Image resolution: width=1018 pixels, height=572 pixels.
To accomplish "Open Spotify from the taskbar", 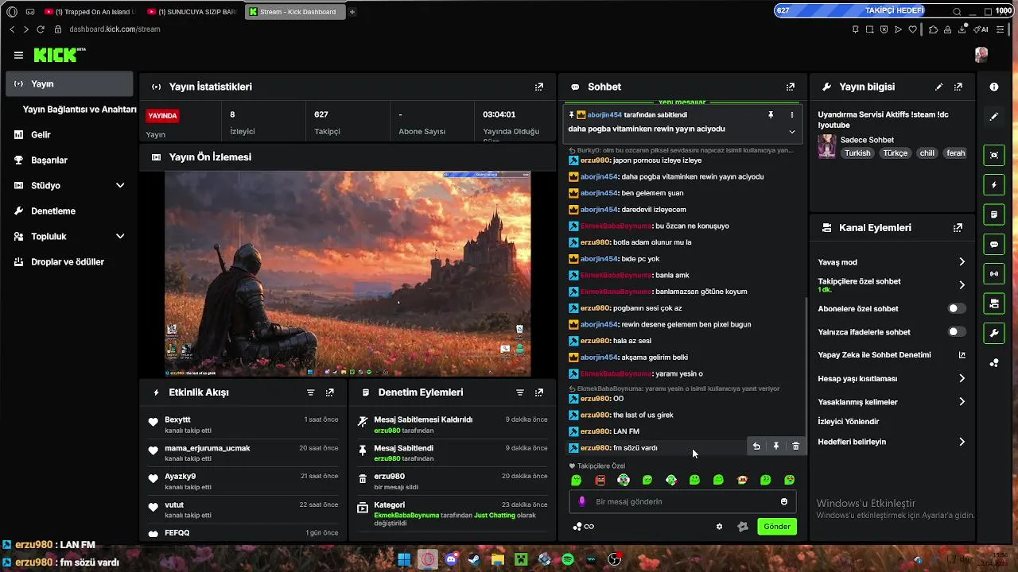I will click(568, 559).
